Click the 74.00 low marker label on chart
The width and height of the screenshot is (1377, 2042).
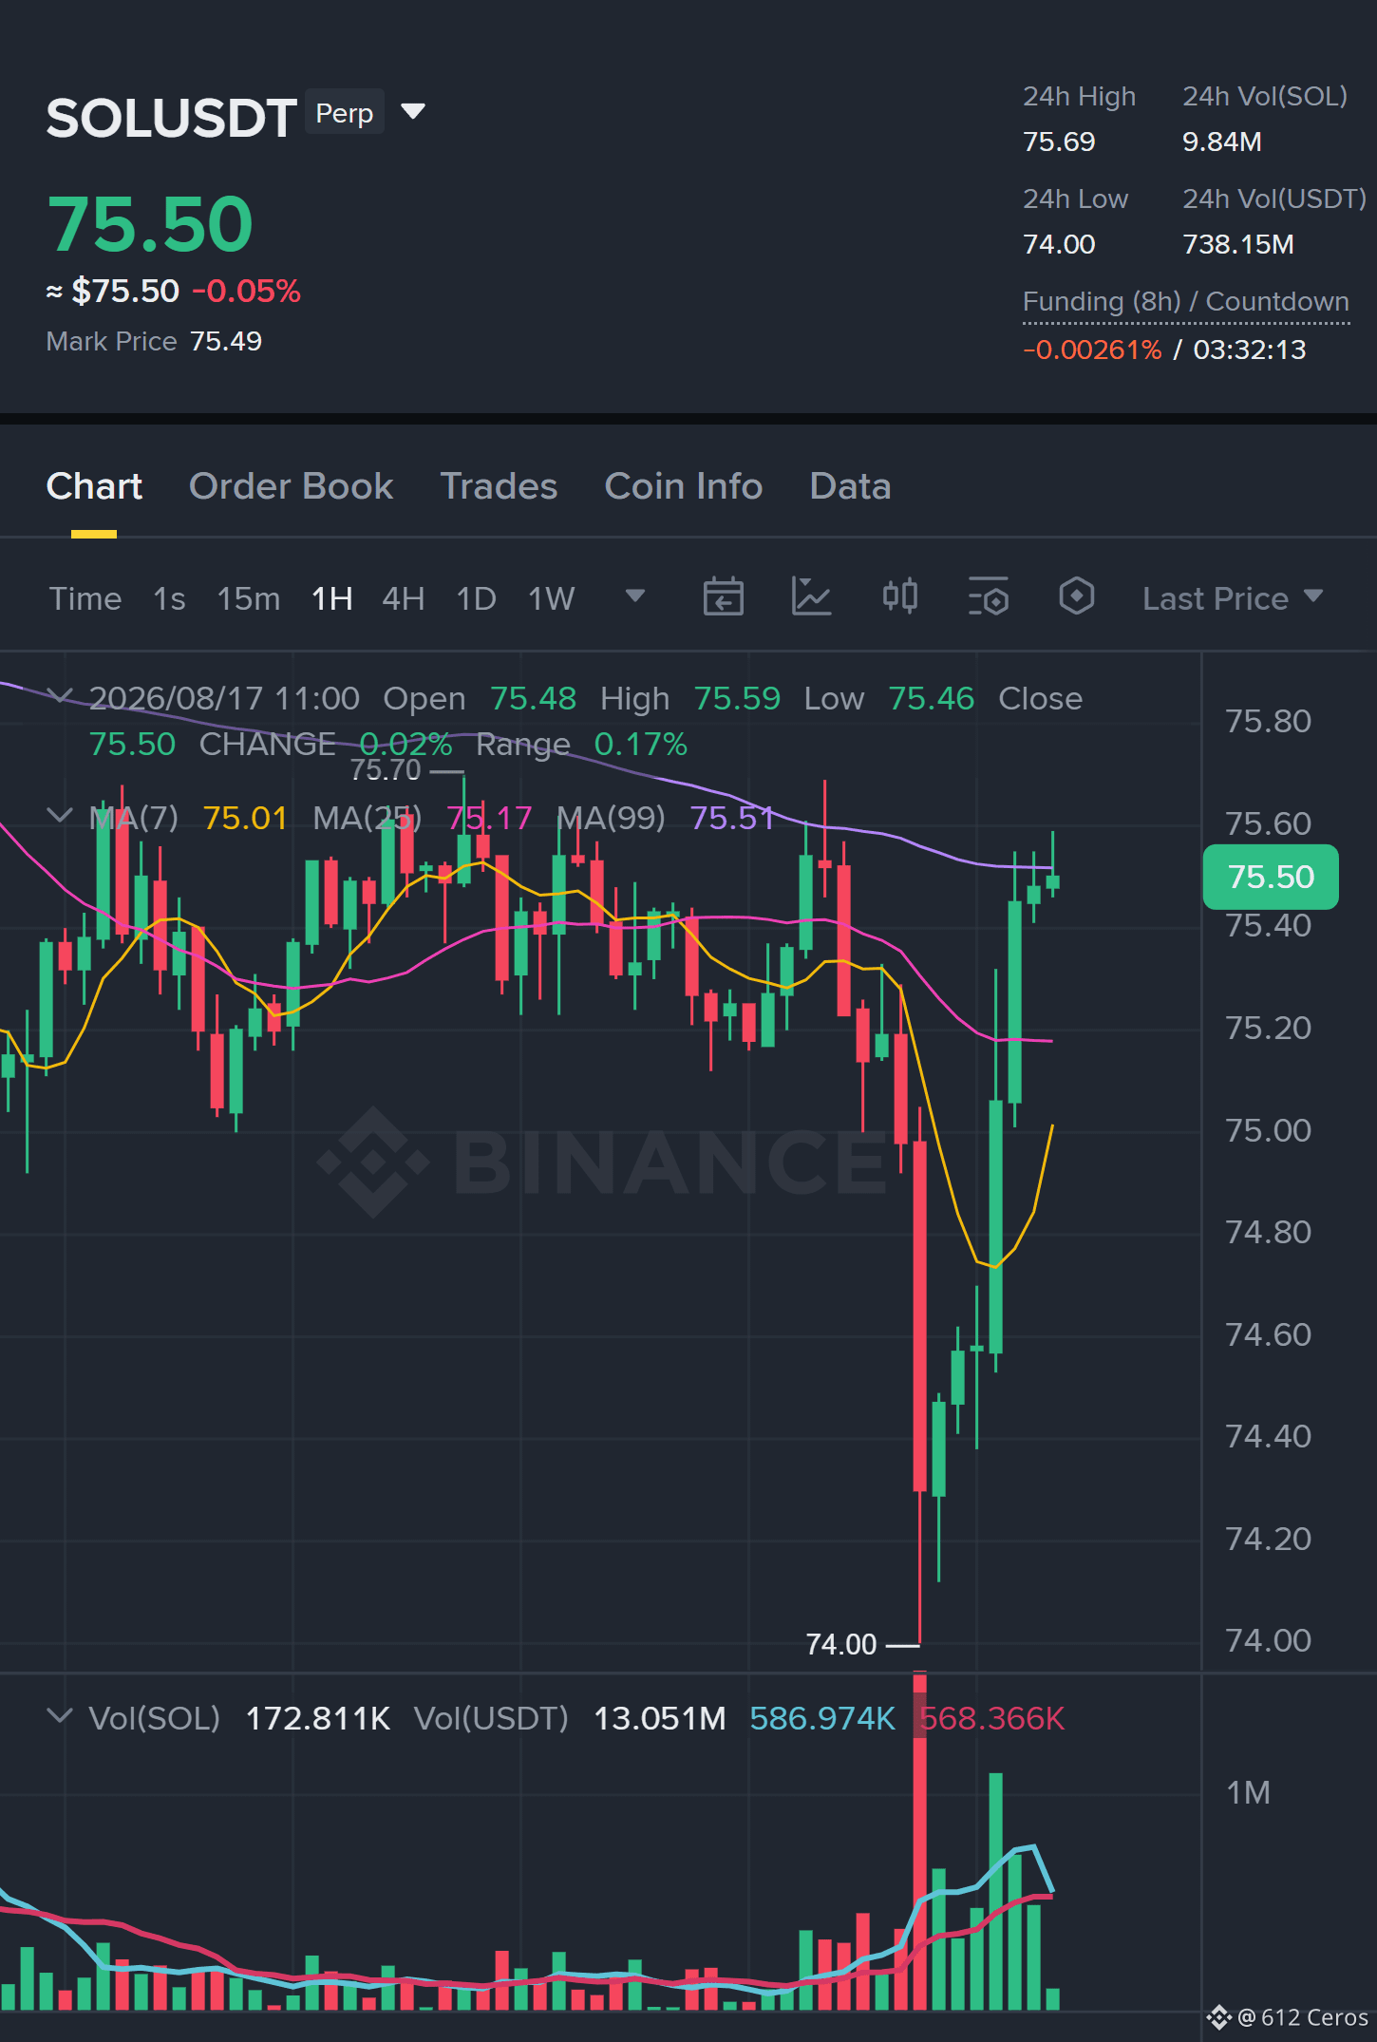pyautogui.click(x=841, y=1644)
